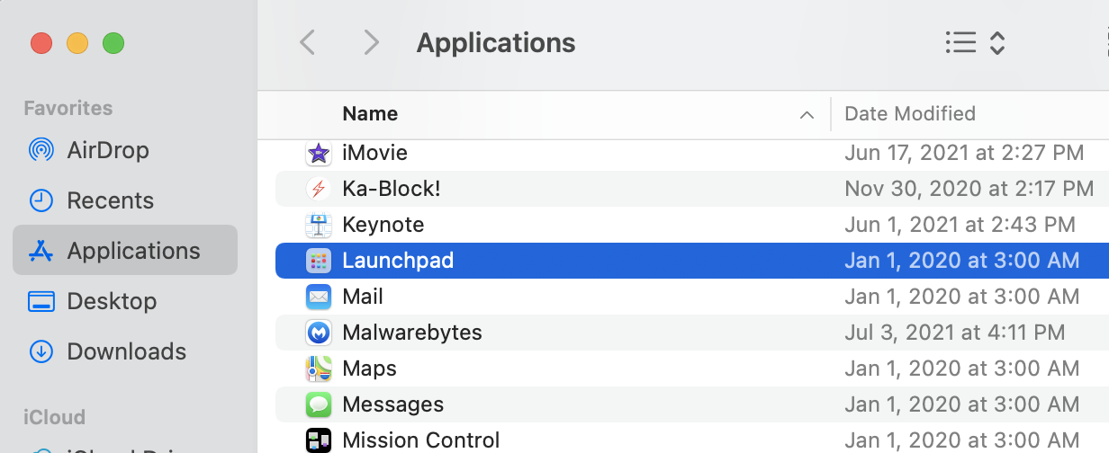Click the Desktop sidebar icon
Viewport: 1109px width, 453px height.
41,301
